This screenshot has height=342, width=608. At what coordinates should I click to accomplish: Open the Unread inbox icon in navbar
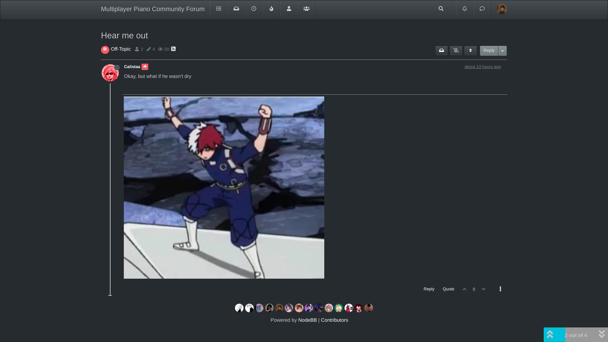click(x=236, y=9)
